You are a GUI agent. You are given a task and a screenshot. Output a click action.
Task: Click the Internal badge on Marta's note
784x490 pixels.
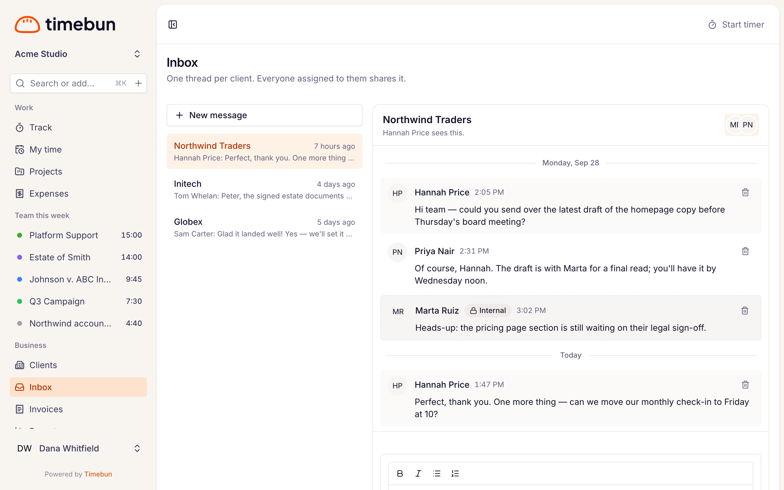click(x=488, y=311)
